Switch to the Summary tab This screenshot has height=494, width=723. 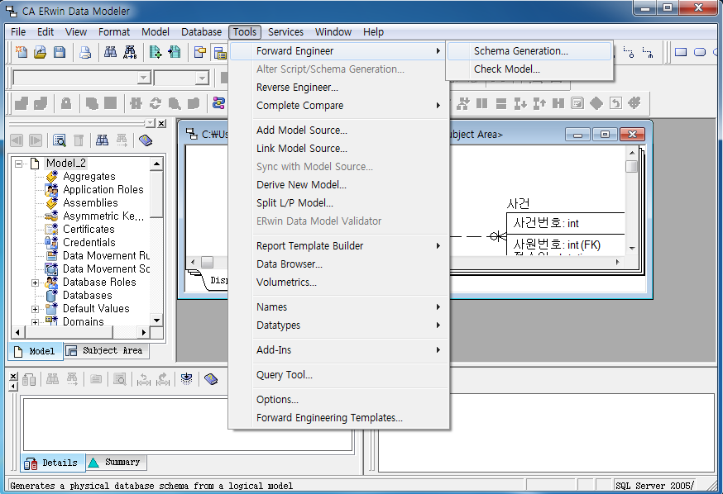(116, 463)
